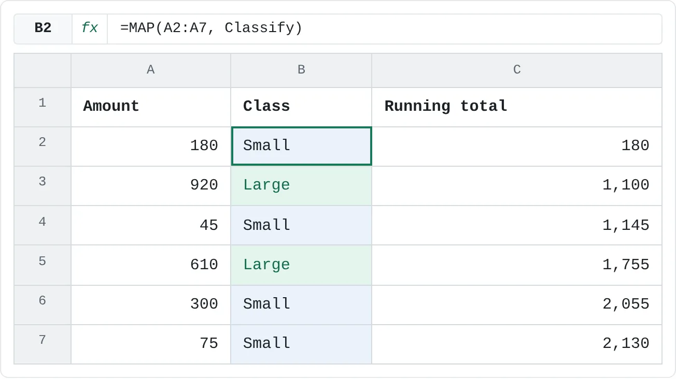The width and height of the screenshot is (676, 379).
Task: Select running total 2,055
Action: pyautogui.click(x=517, y=304)
